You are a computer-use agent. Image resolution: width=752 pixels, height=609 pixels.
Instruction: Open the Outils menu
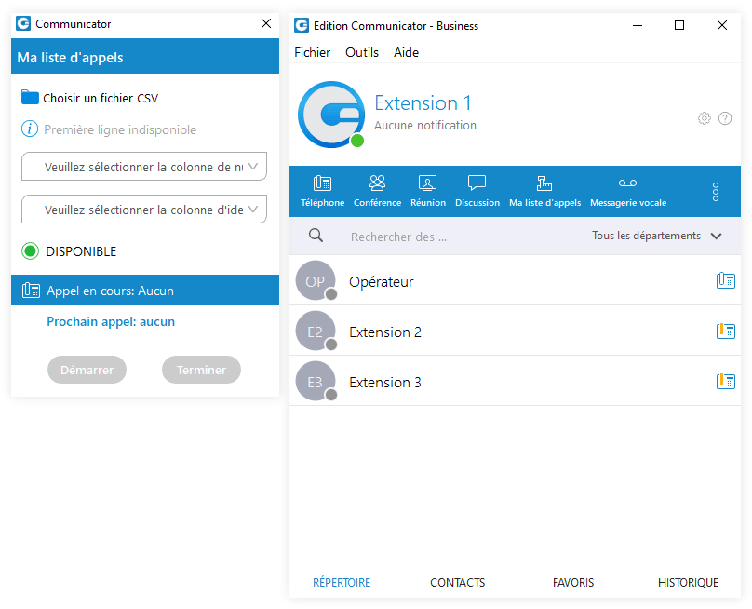[362, 52]
